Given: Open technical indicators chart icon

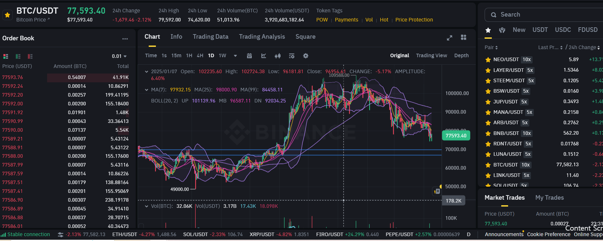Looking at the screenshot, I should click(264, 56).
